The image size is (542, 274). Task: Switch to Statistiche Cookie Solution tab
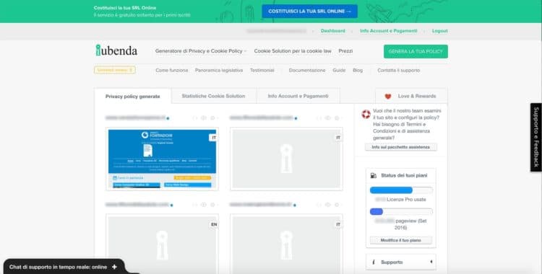pyautogui.click(x=214, y=96)
